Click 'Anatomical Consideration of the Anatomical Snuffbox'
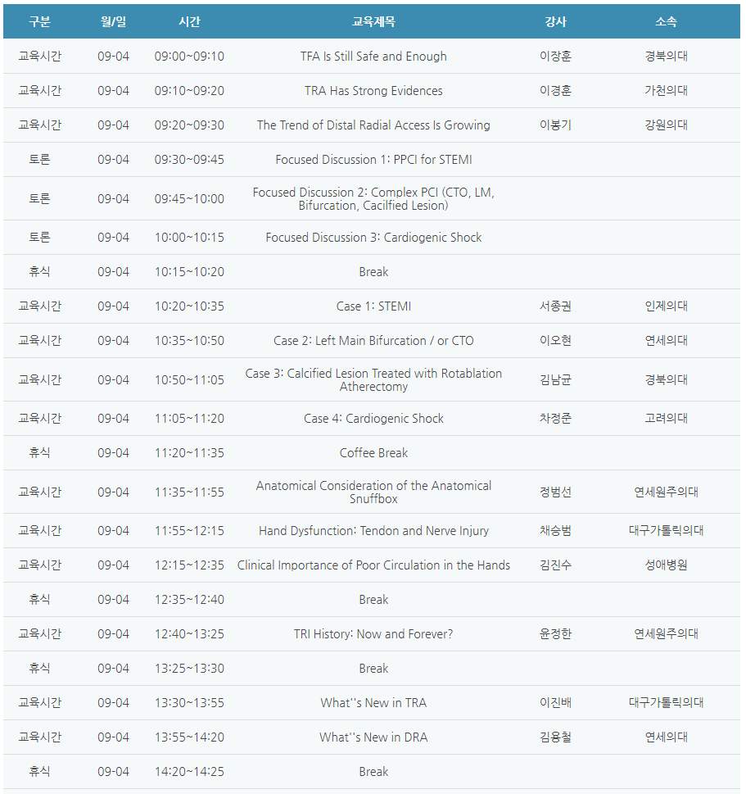Viewport: 746px width, 794px height. tap(373, 492)
